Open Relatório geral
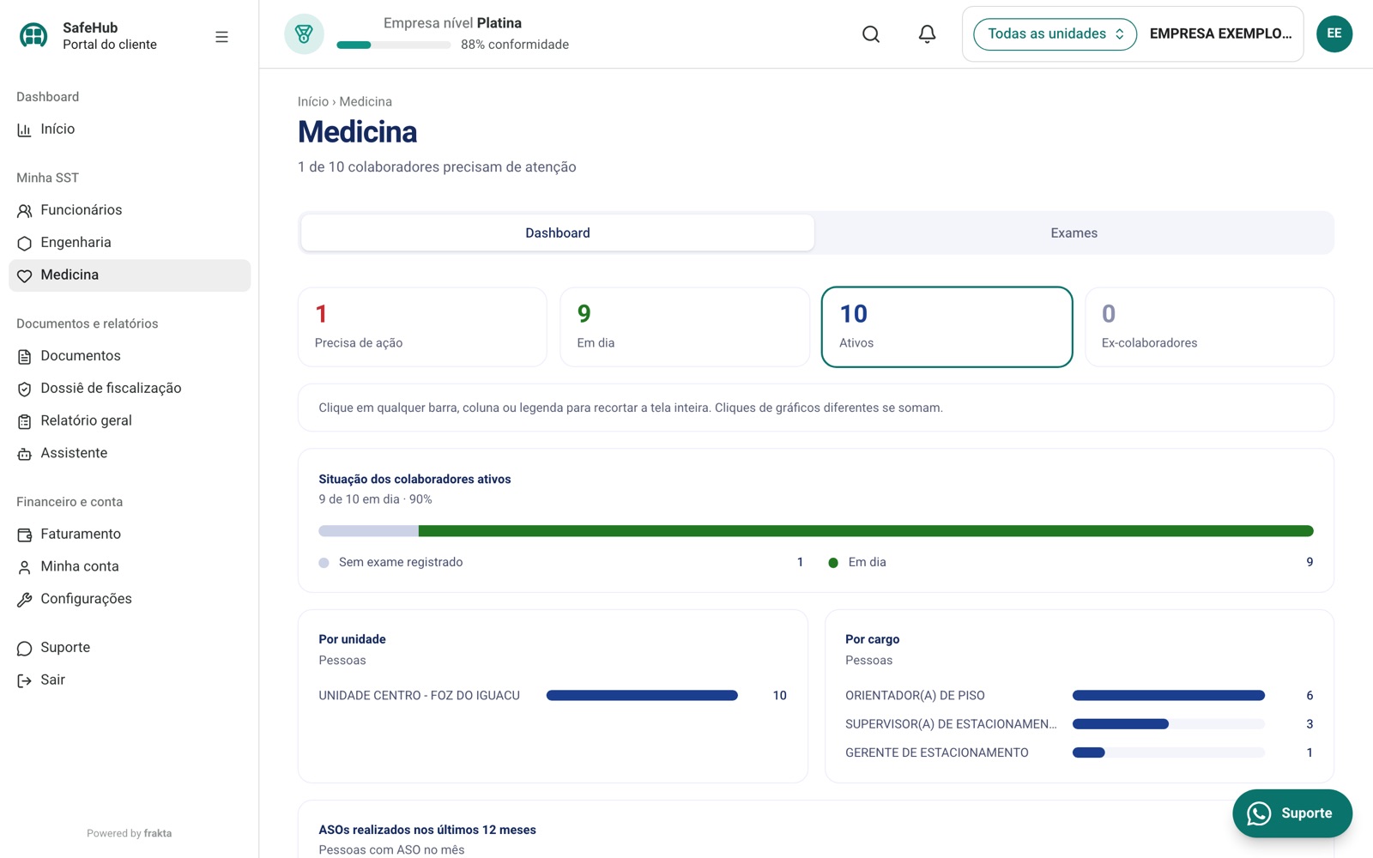Image resolution: width=1373 pixels, height=858 pixels. pos(130,421)
